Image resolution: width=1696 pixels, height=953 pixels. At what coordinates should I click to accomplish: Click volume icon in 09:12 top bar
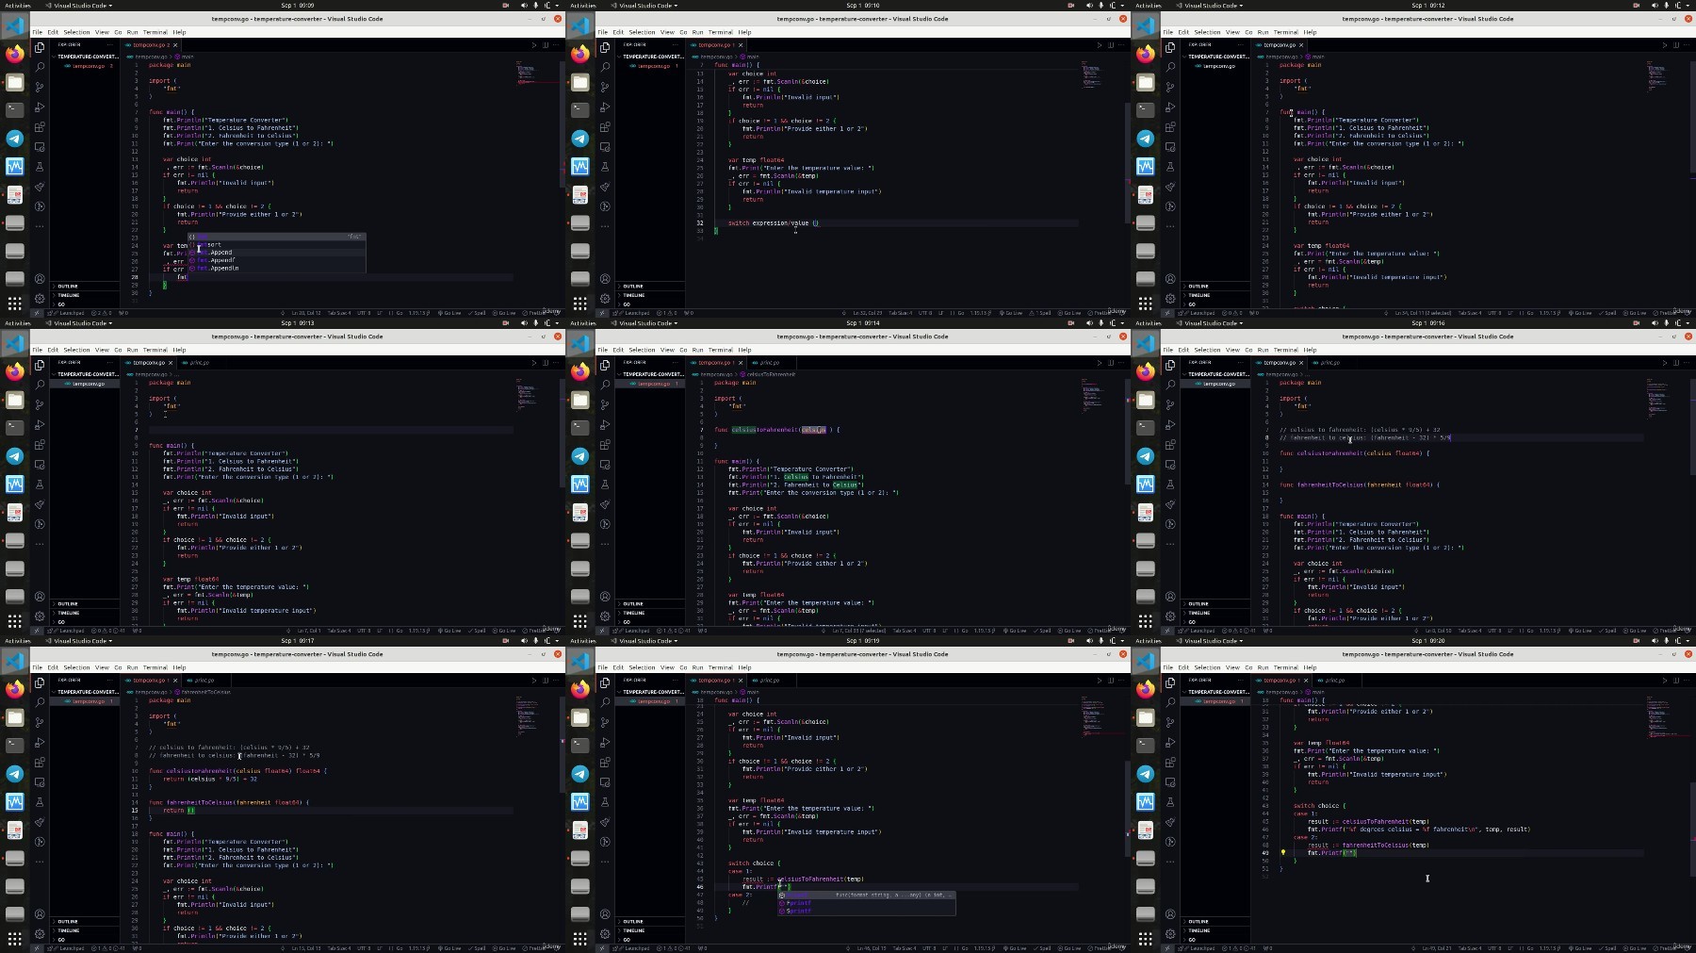point(1655,5)
